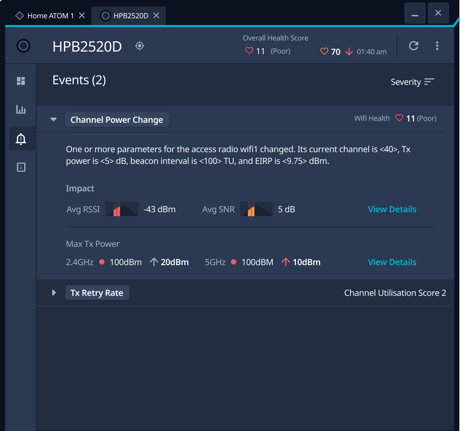Close the HPB2520D tab

[156, 16]
